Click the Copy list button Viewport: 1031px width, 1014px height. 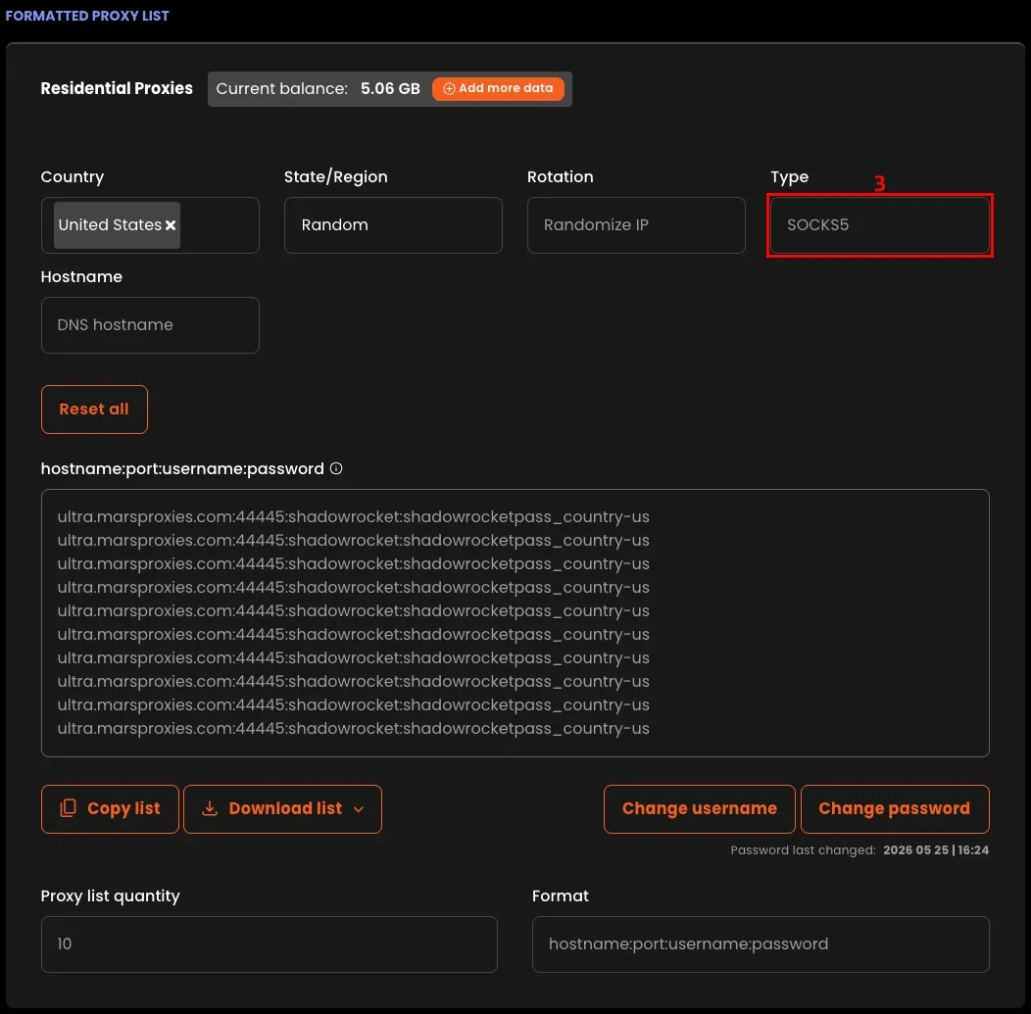pyautogui.click(x=110, y=809)
